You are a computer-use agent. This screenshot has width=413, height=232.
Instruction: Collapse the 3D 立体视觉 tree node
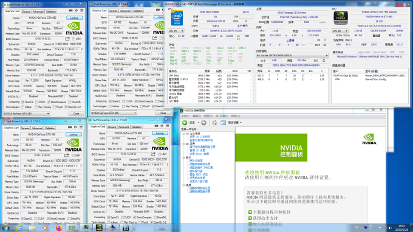tap(183, 134)
